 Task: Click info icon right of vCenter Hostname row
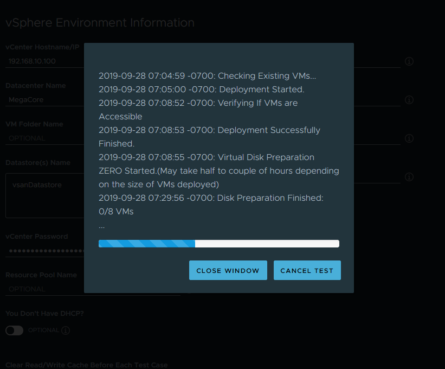(409, 61)
